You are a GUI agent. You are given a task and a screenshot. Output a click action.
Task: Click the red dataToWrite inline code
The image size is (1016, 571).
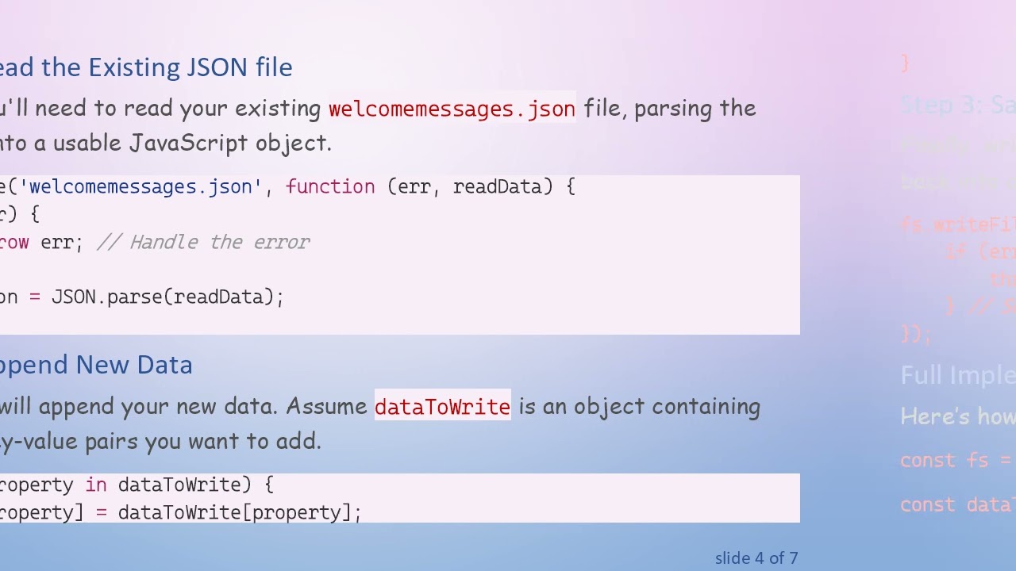pos(442,407)
